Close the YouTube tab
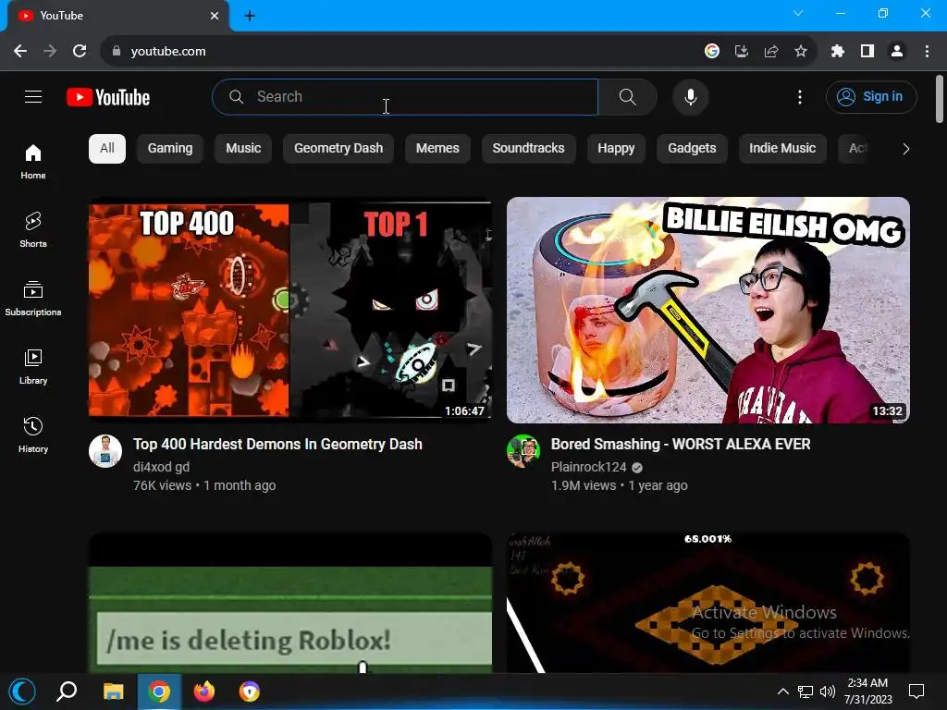 pyautogui.click(x=215, y=16)
